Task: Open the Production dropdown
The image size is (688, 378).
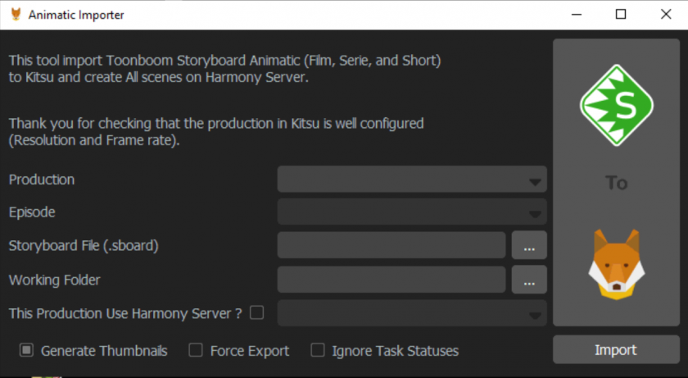Action: [412, 179]
